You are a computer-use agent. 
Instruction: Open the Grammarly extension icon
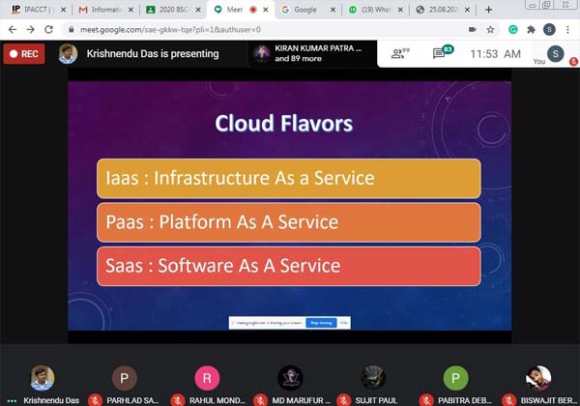513,30
